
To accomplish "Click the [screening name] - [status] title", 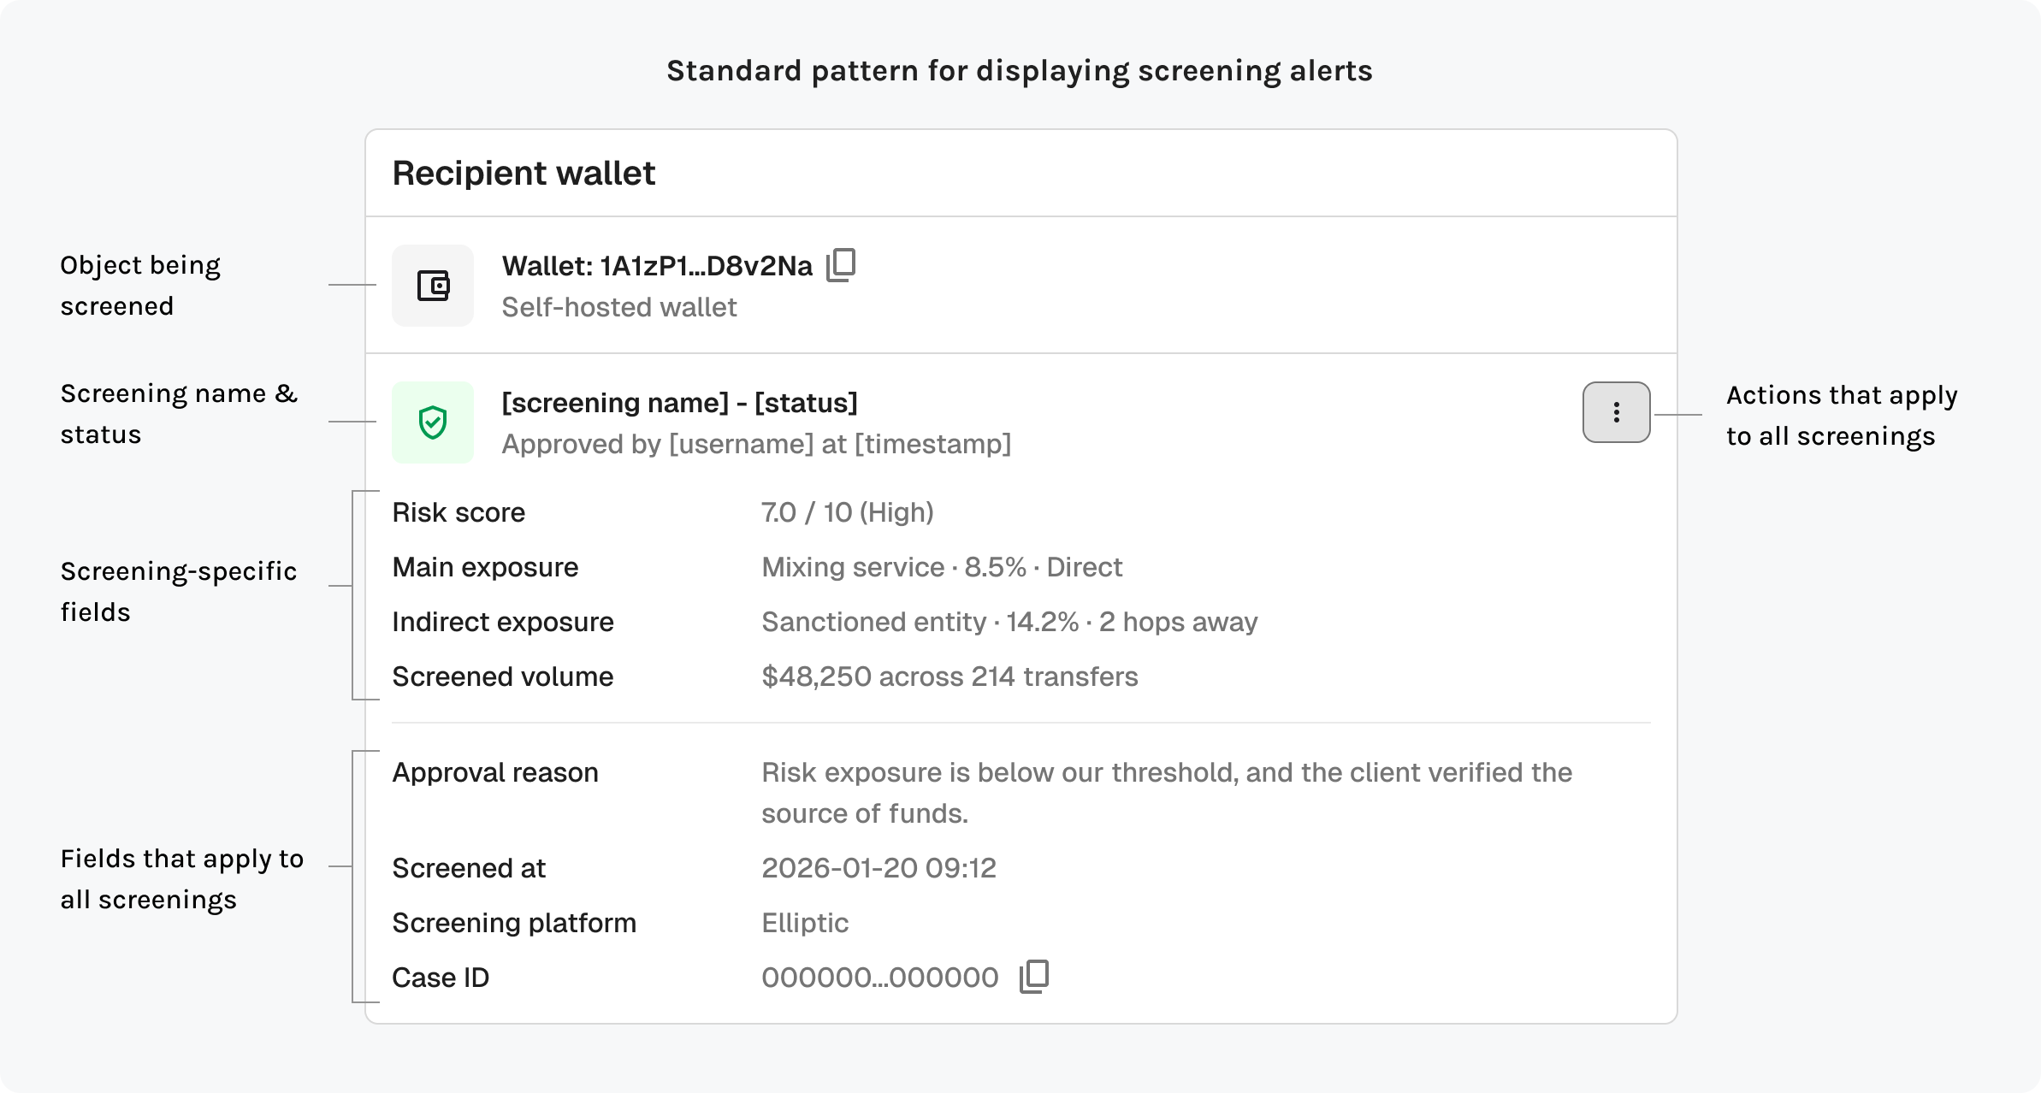I will point(679,403).
